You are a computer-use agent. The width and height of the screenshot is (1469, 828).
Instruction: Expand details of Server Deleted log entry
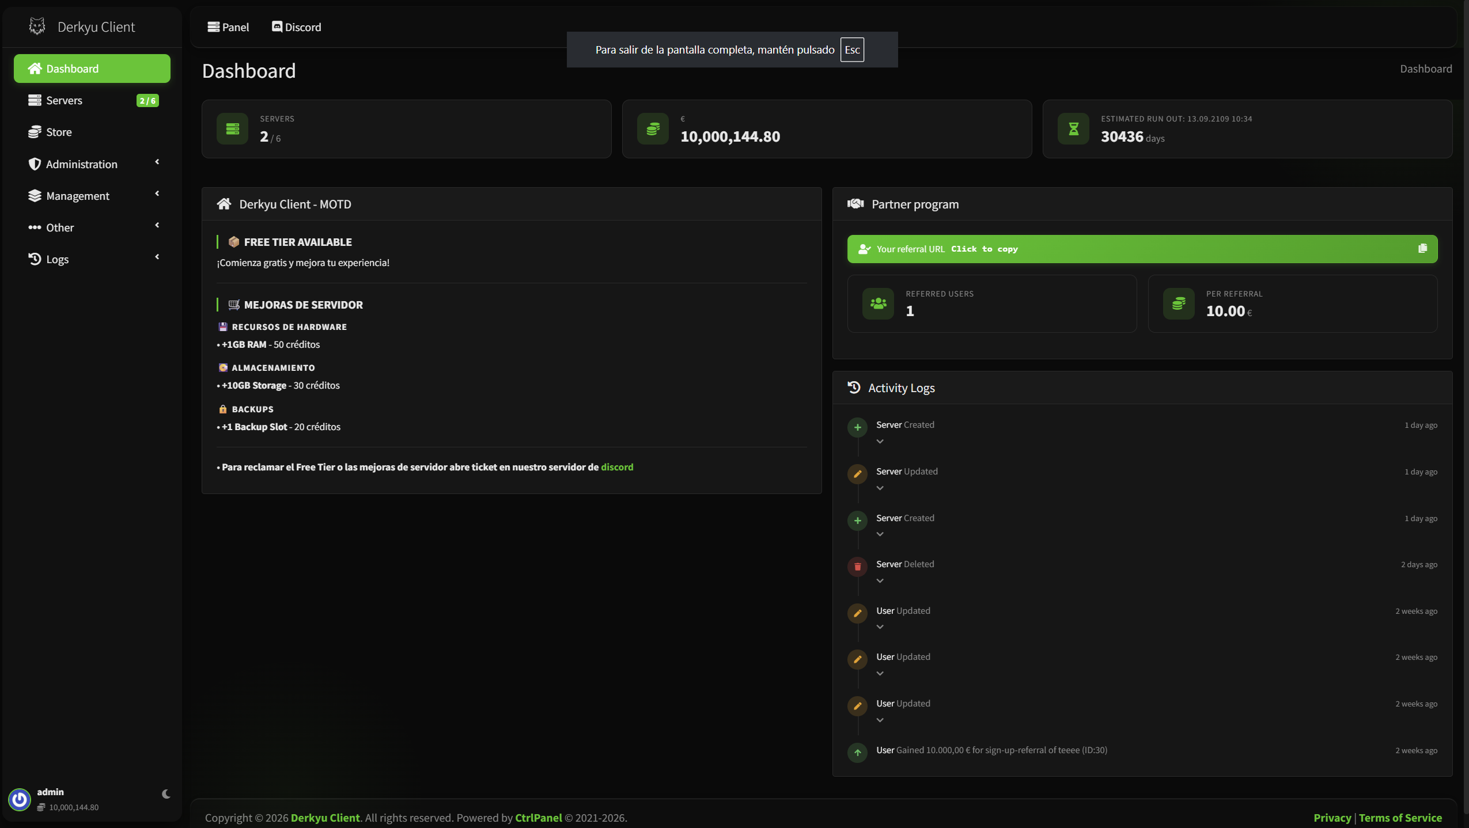click(880, 580)
